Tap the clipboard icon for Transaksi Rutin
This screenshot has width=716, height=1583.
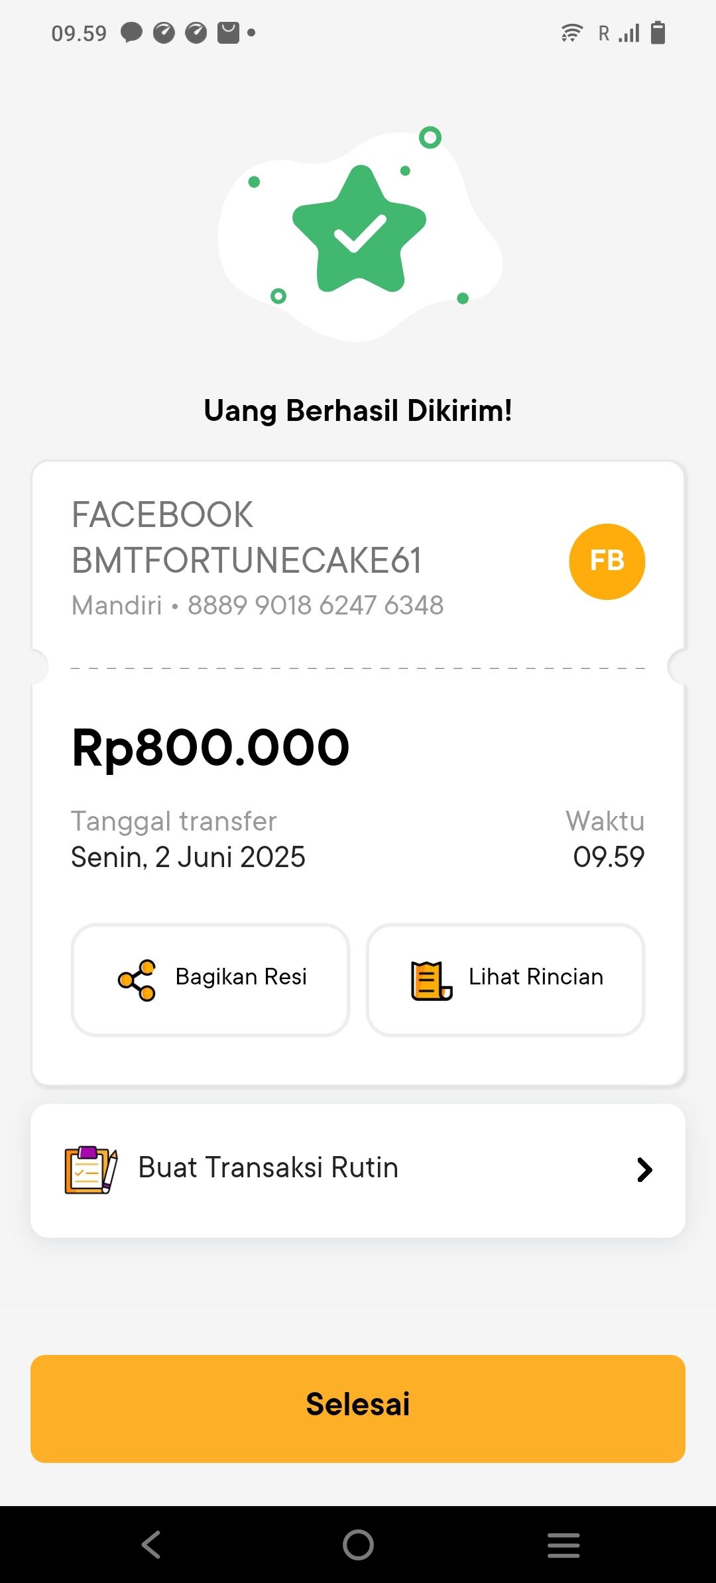click(91, 1170)
